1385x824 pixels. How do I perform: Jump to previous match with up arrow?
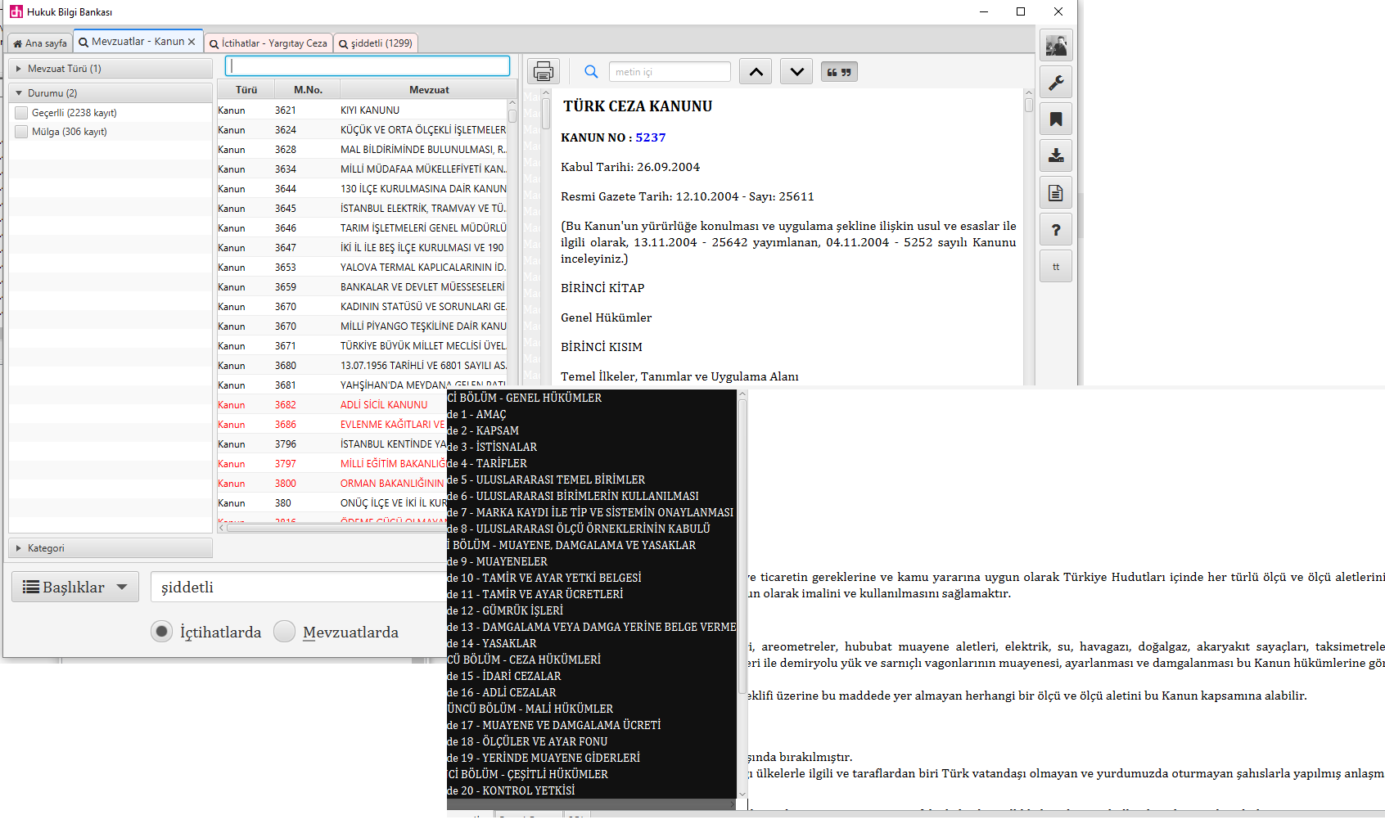(x=756, y=72)
